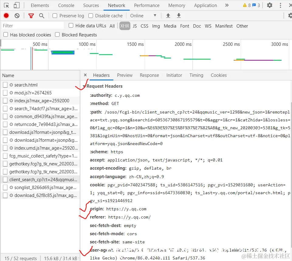292x261 pixels.
Task: Tick checkbox beside client_search_cp request
Action: 5,180
